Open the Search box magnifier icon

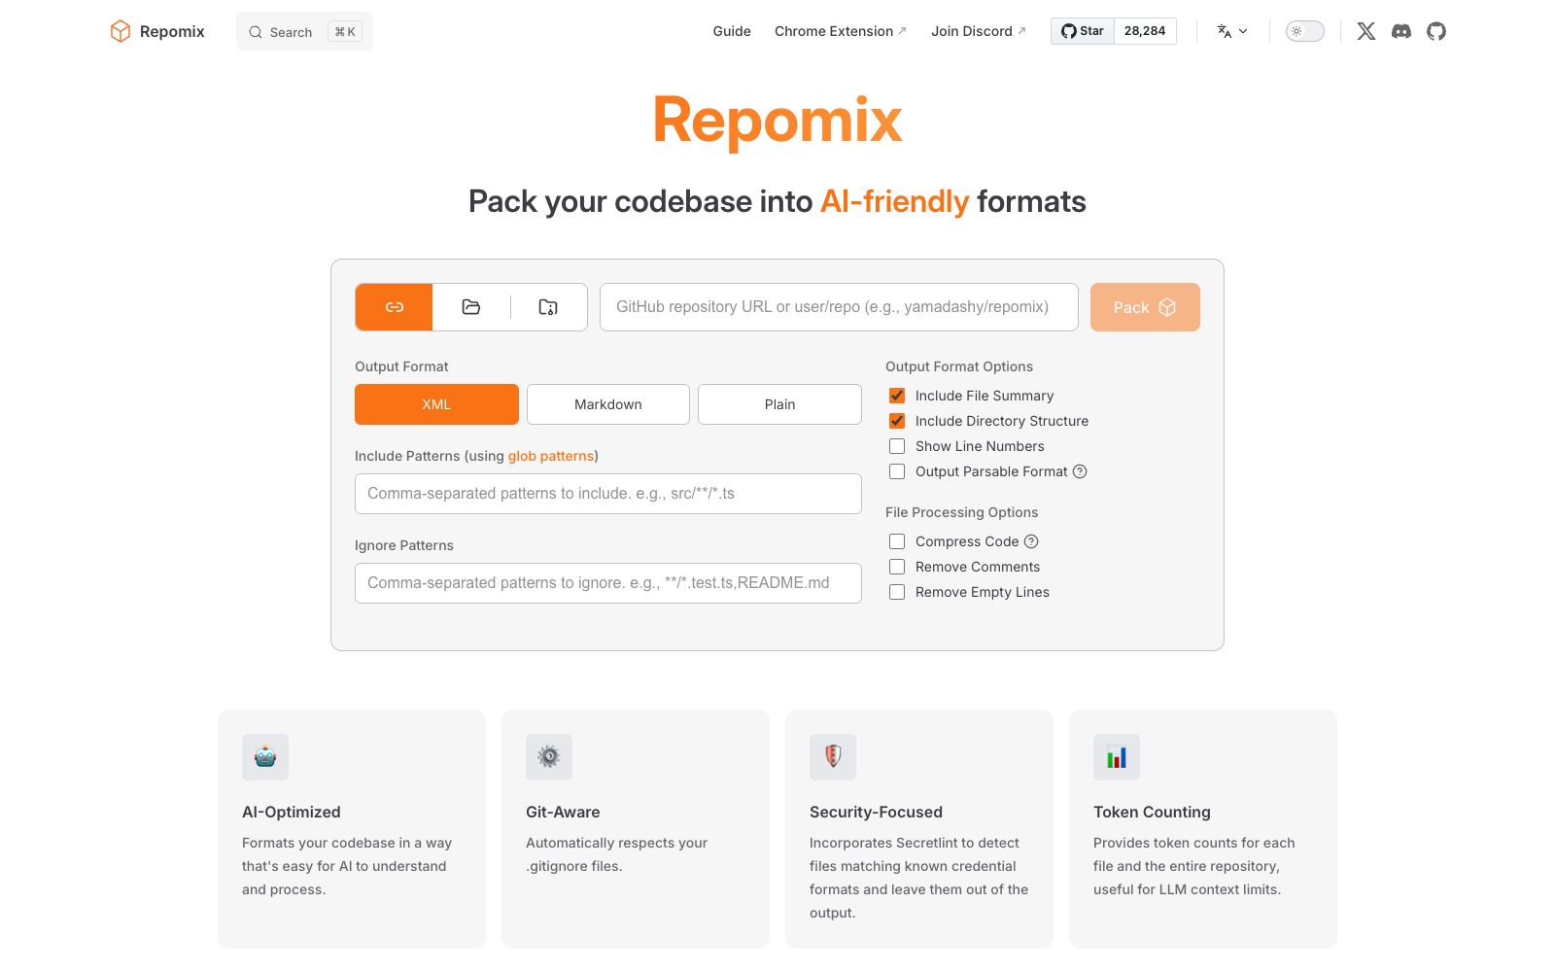[x=256, y=32]
